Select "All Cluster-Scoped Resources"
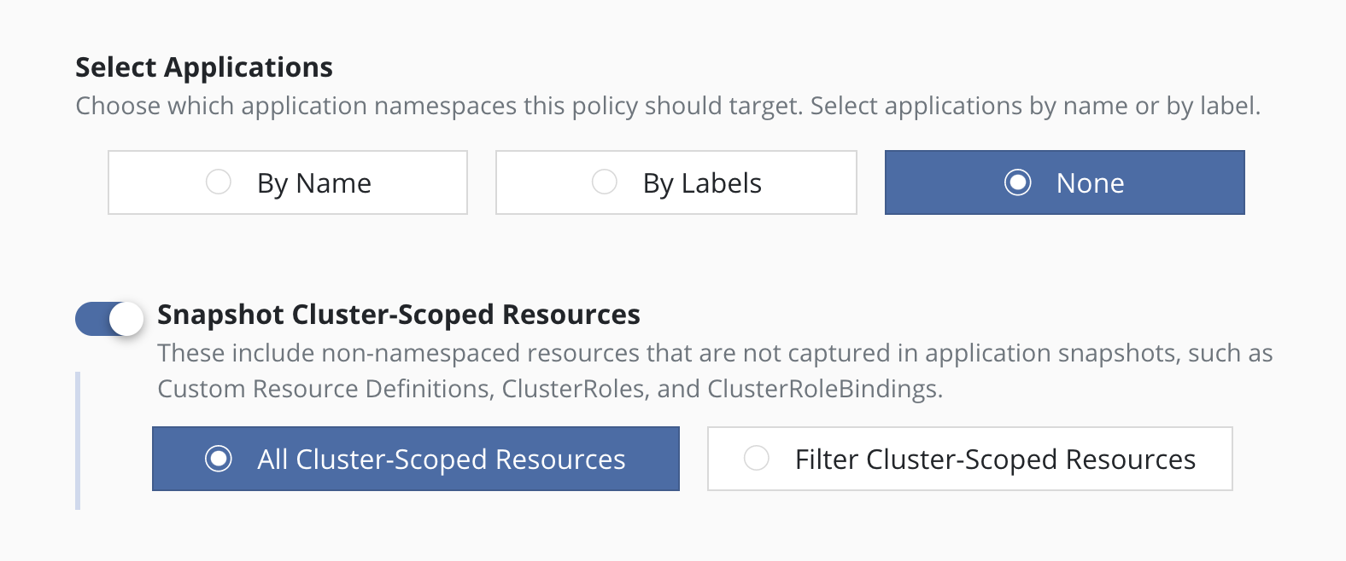This screenshot has height=561, width=1346. click(415, 459)
